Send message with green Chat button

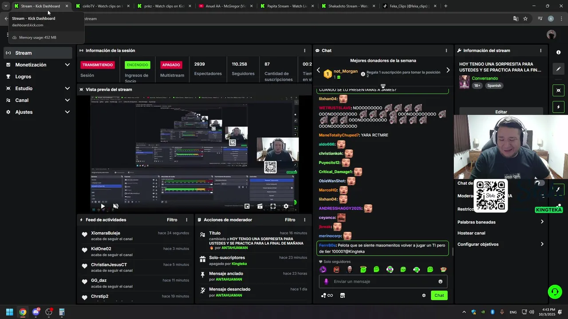(439, 296)
